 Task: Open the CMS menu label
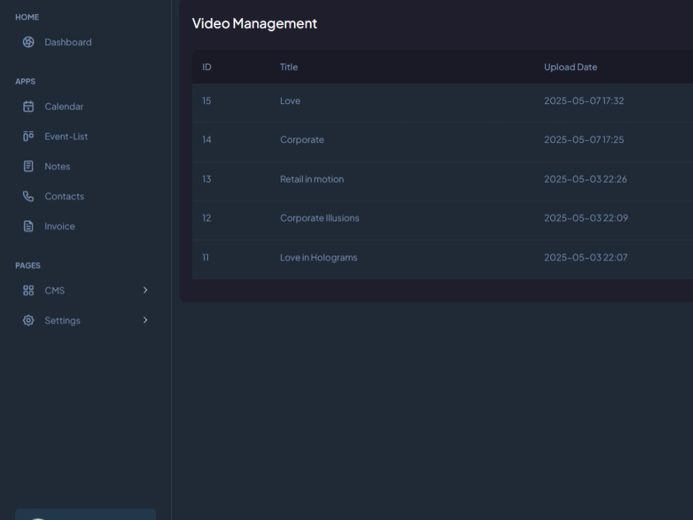tap(54, 291)
